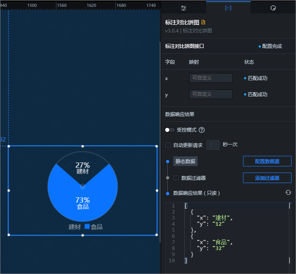This screenshot has height=274, width=296.
Task: Click the 1620 mark on the ruler
Action: (92, 5)
